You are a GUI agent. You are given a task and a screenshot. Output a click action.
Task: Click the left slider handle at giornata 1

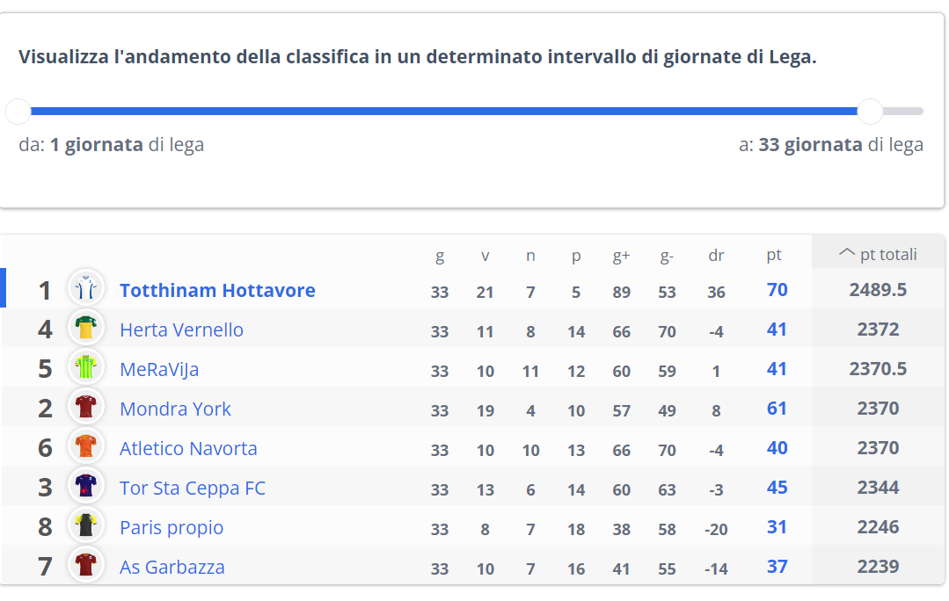(18, 112)
